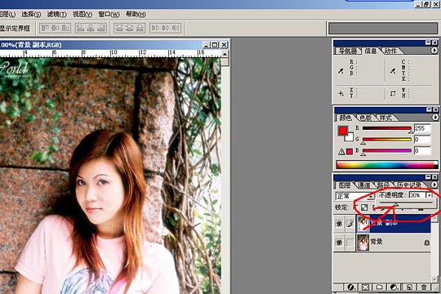Switch to the 样式 tab

[x=385, y=118]
